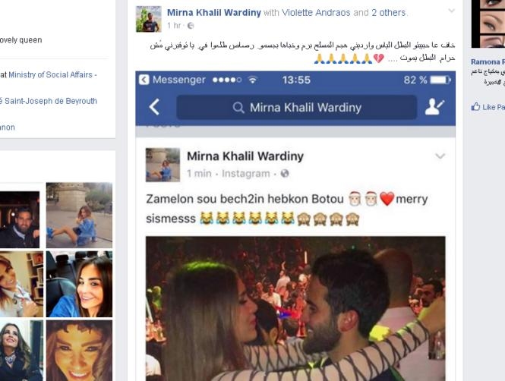This screenshot has width=505, height=381.
Task: Click the Messenger back arrow icon
Action: tap(154, 107)
